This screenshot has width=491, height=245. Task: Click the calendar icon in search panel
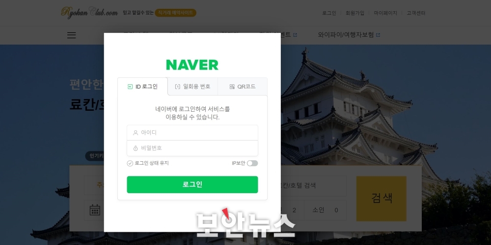(x=95, y=210)
